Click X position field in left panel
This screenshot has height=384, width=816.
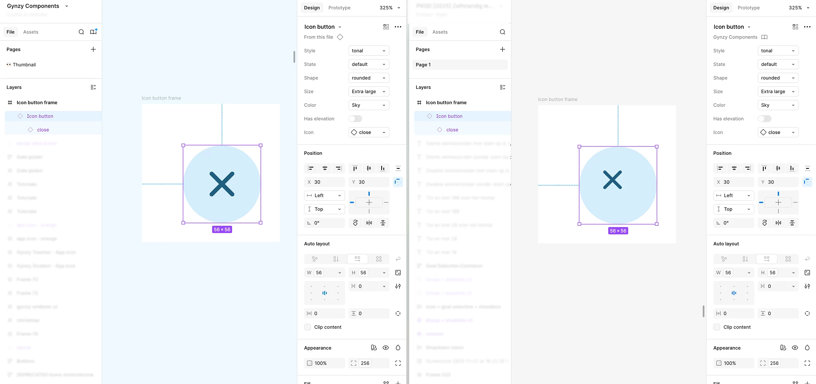325,182
